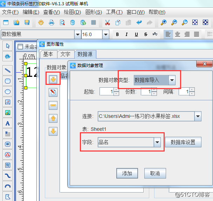Click the Cut scissors icon

point(108,22)
